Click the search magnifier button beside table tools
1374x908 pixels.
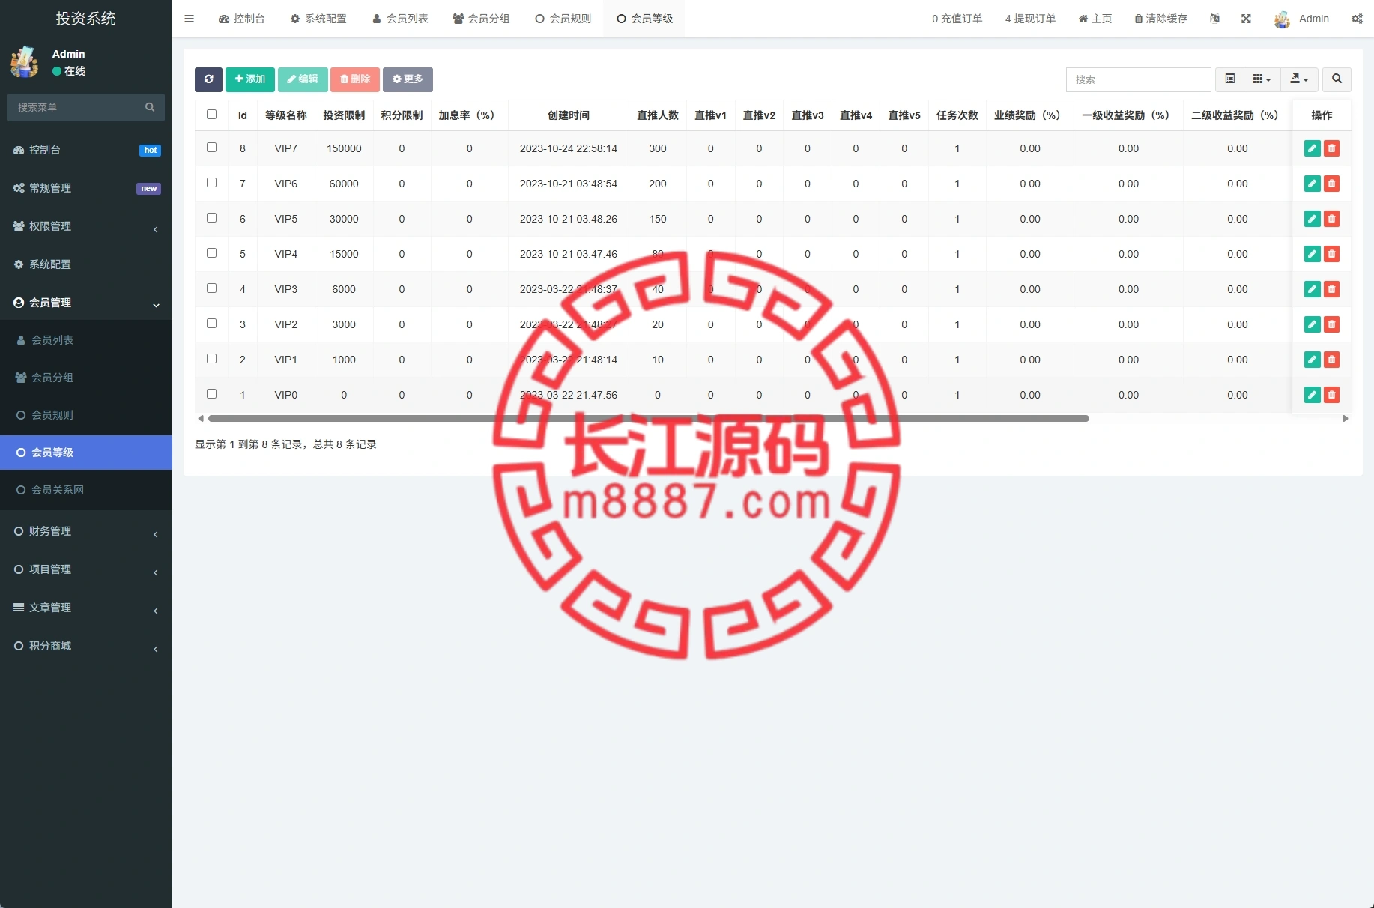coord(1337,79)
